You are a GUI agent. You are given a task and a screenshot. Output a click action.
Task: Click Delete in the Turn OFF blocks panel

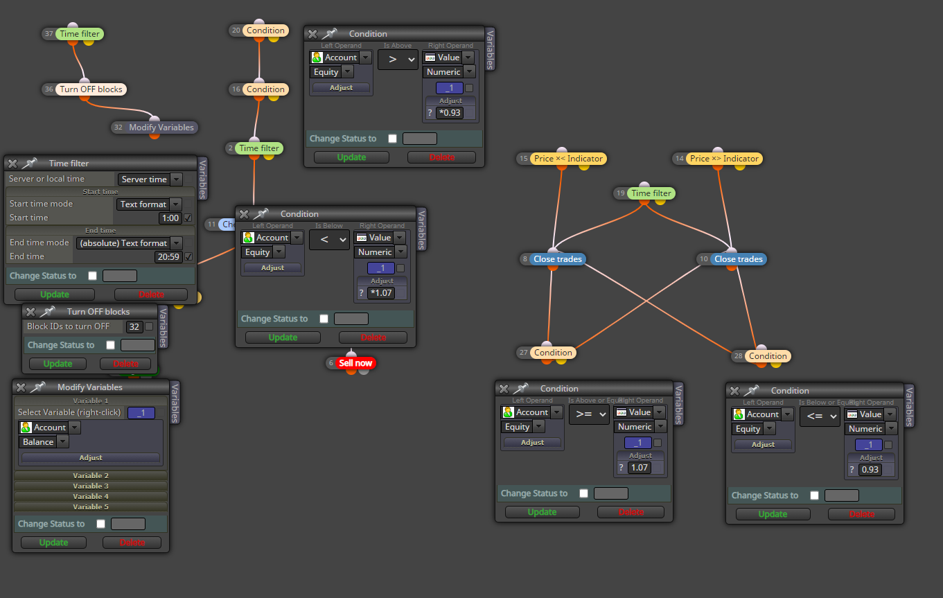tap(125, 364)
